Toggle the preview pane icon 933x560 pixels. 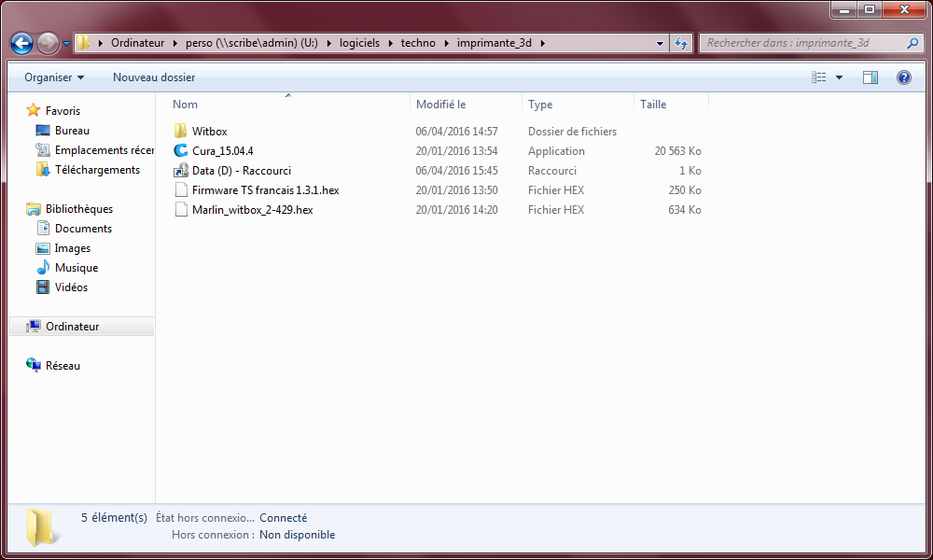tap(870, 77)
